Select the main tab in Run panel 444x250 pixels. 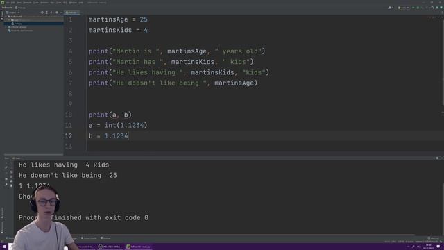(x=17, y=158)
